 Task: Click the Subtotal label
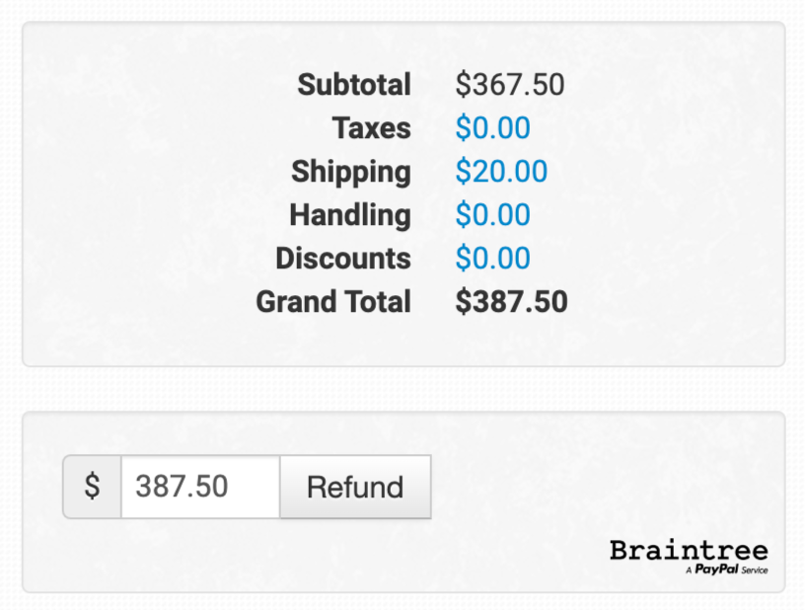pos(354,85)
